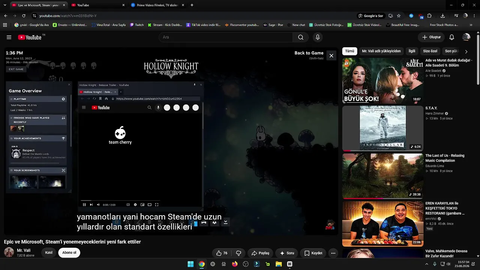Select the Size özel filter chip
The image size is (480, 270).
tap(430, 51)
